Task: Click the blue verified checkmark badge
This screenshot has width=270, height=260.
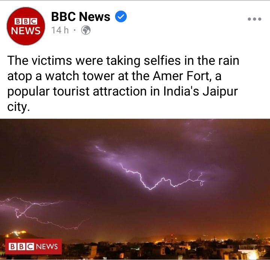Action: 121,16
